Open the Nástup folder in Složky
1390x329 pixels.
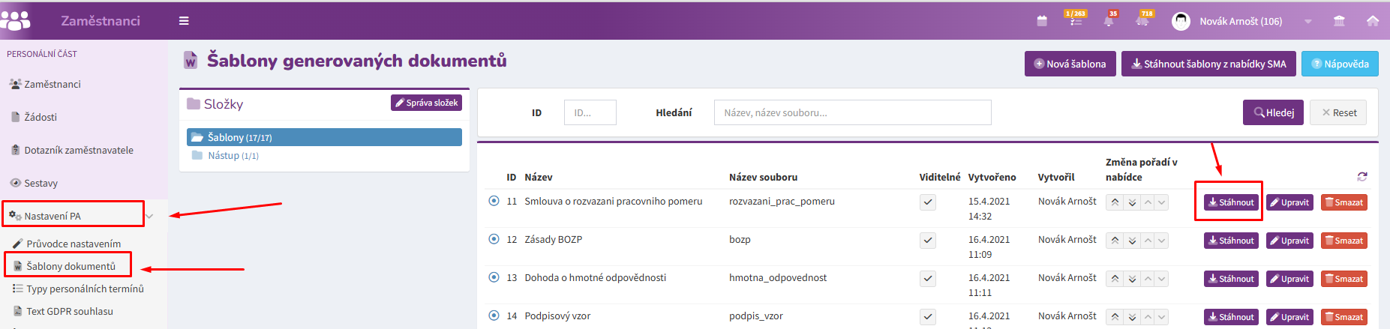click(x=233, y=156)
